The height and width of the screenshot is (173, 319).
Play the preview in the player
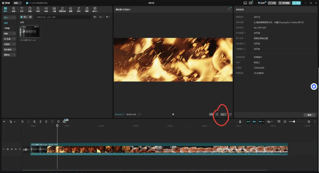(x=173, y=114)
